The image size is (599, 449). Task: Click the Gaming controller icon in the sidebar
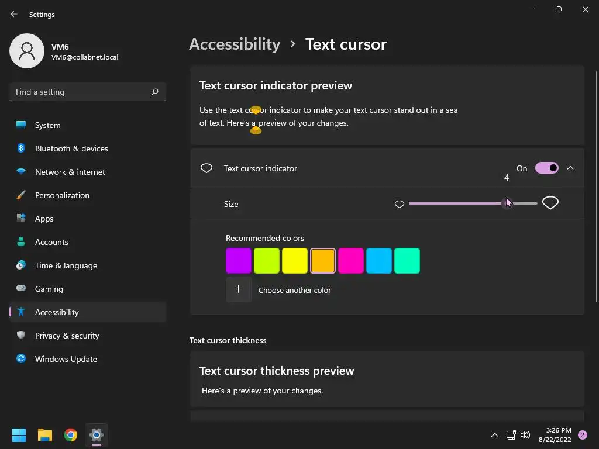pos(21,288)
